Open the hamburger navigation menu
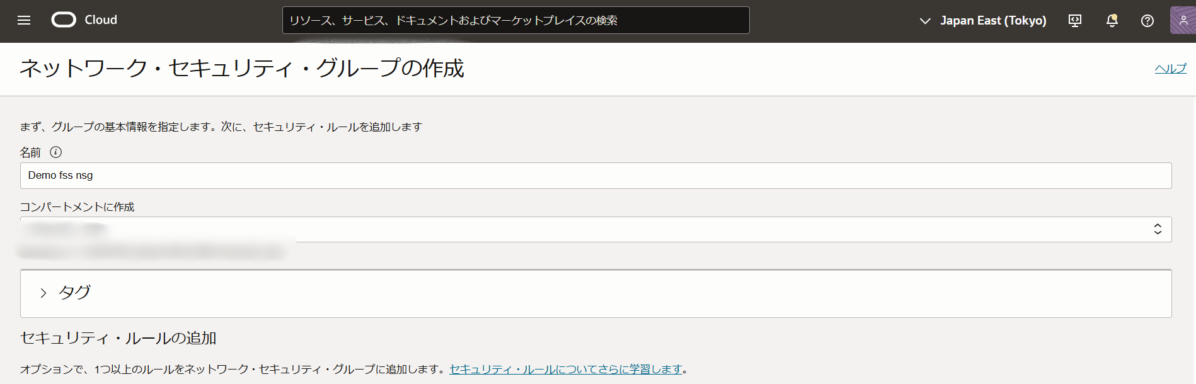The image size is (1196, 384). tap(24, 20)
